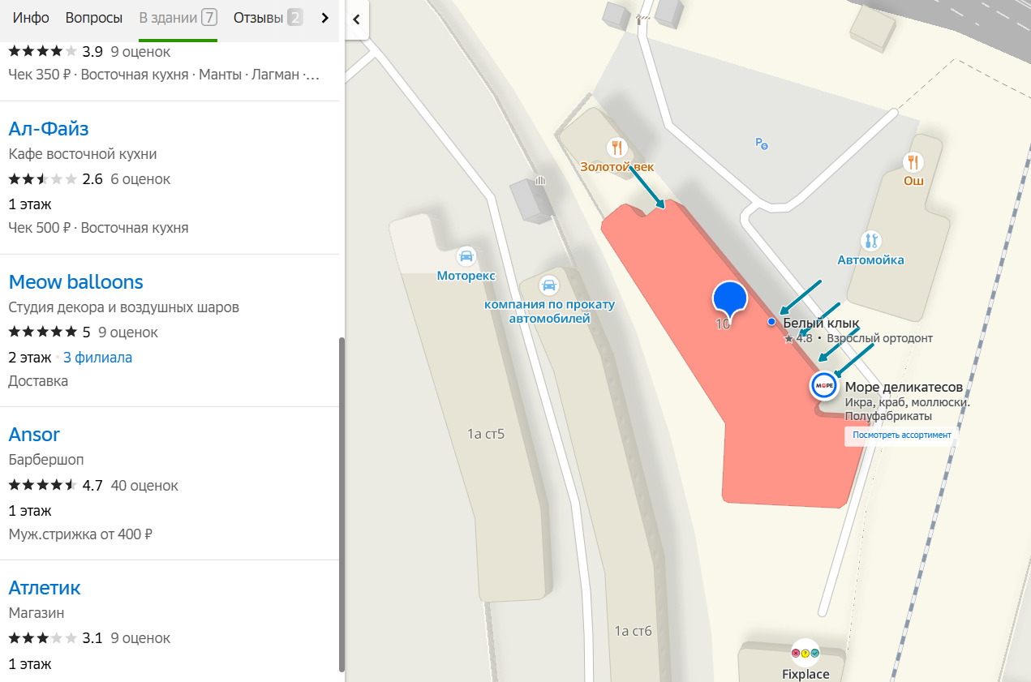Open the Ал-Файз cafe listing

tap(49, 129)
